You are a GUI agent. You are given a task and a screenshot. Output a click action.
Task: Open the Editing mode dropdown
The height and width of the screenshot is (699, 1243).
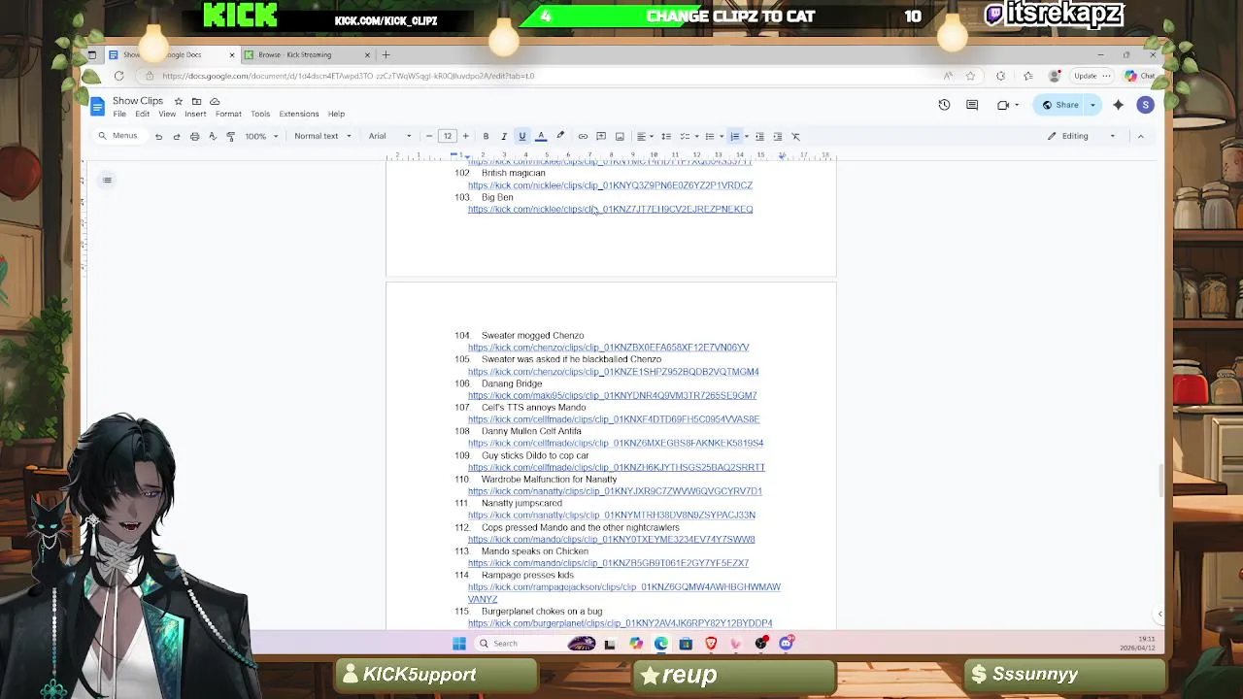pyautogui.click(x=1081, y=136)
